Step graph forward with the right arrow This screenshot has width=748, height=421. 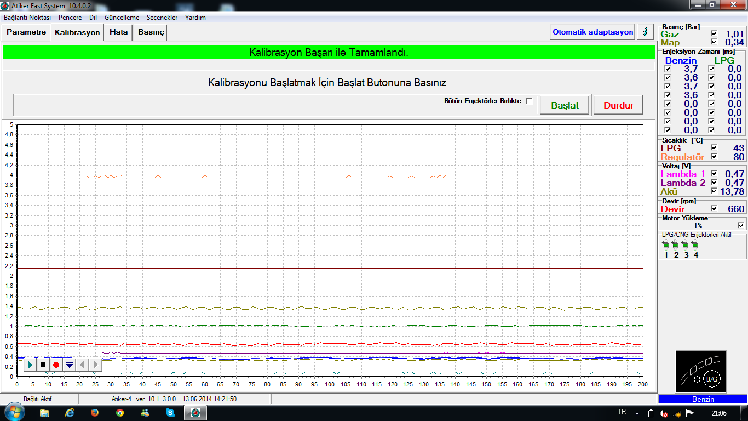95,365
